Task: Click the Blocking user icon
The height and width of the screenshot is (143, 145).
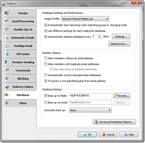Action: pos(6,78)
